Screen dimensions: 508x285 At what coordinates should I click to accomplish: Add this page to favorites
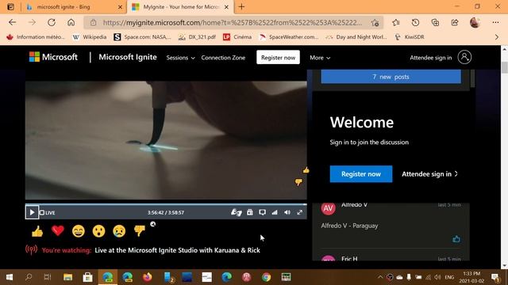point(375,23)
